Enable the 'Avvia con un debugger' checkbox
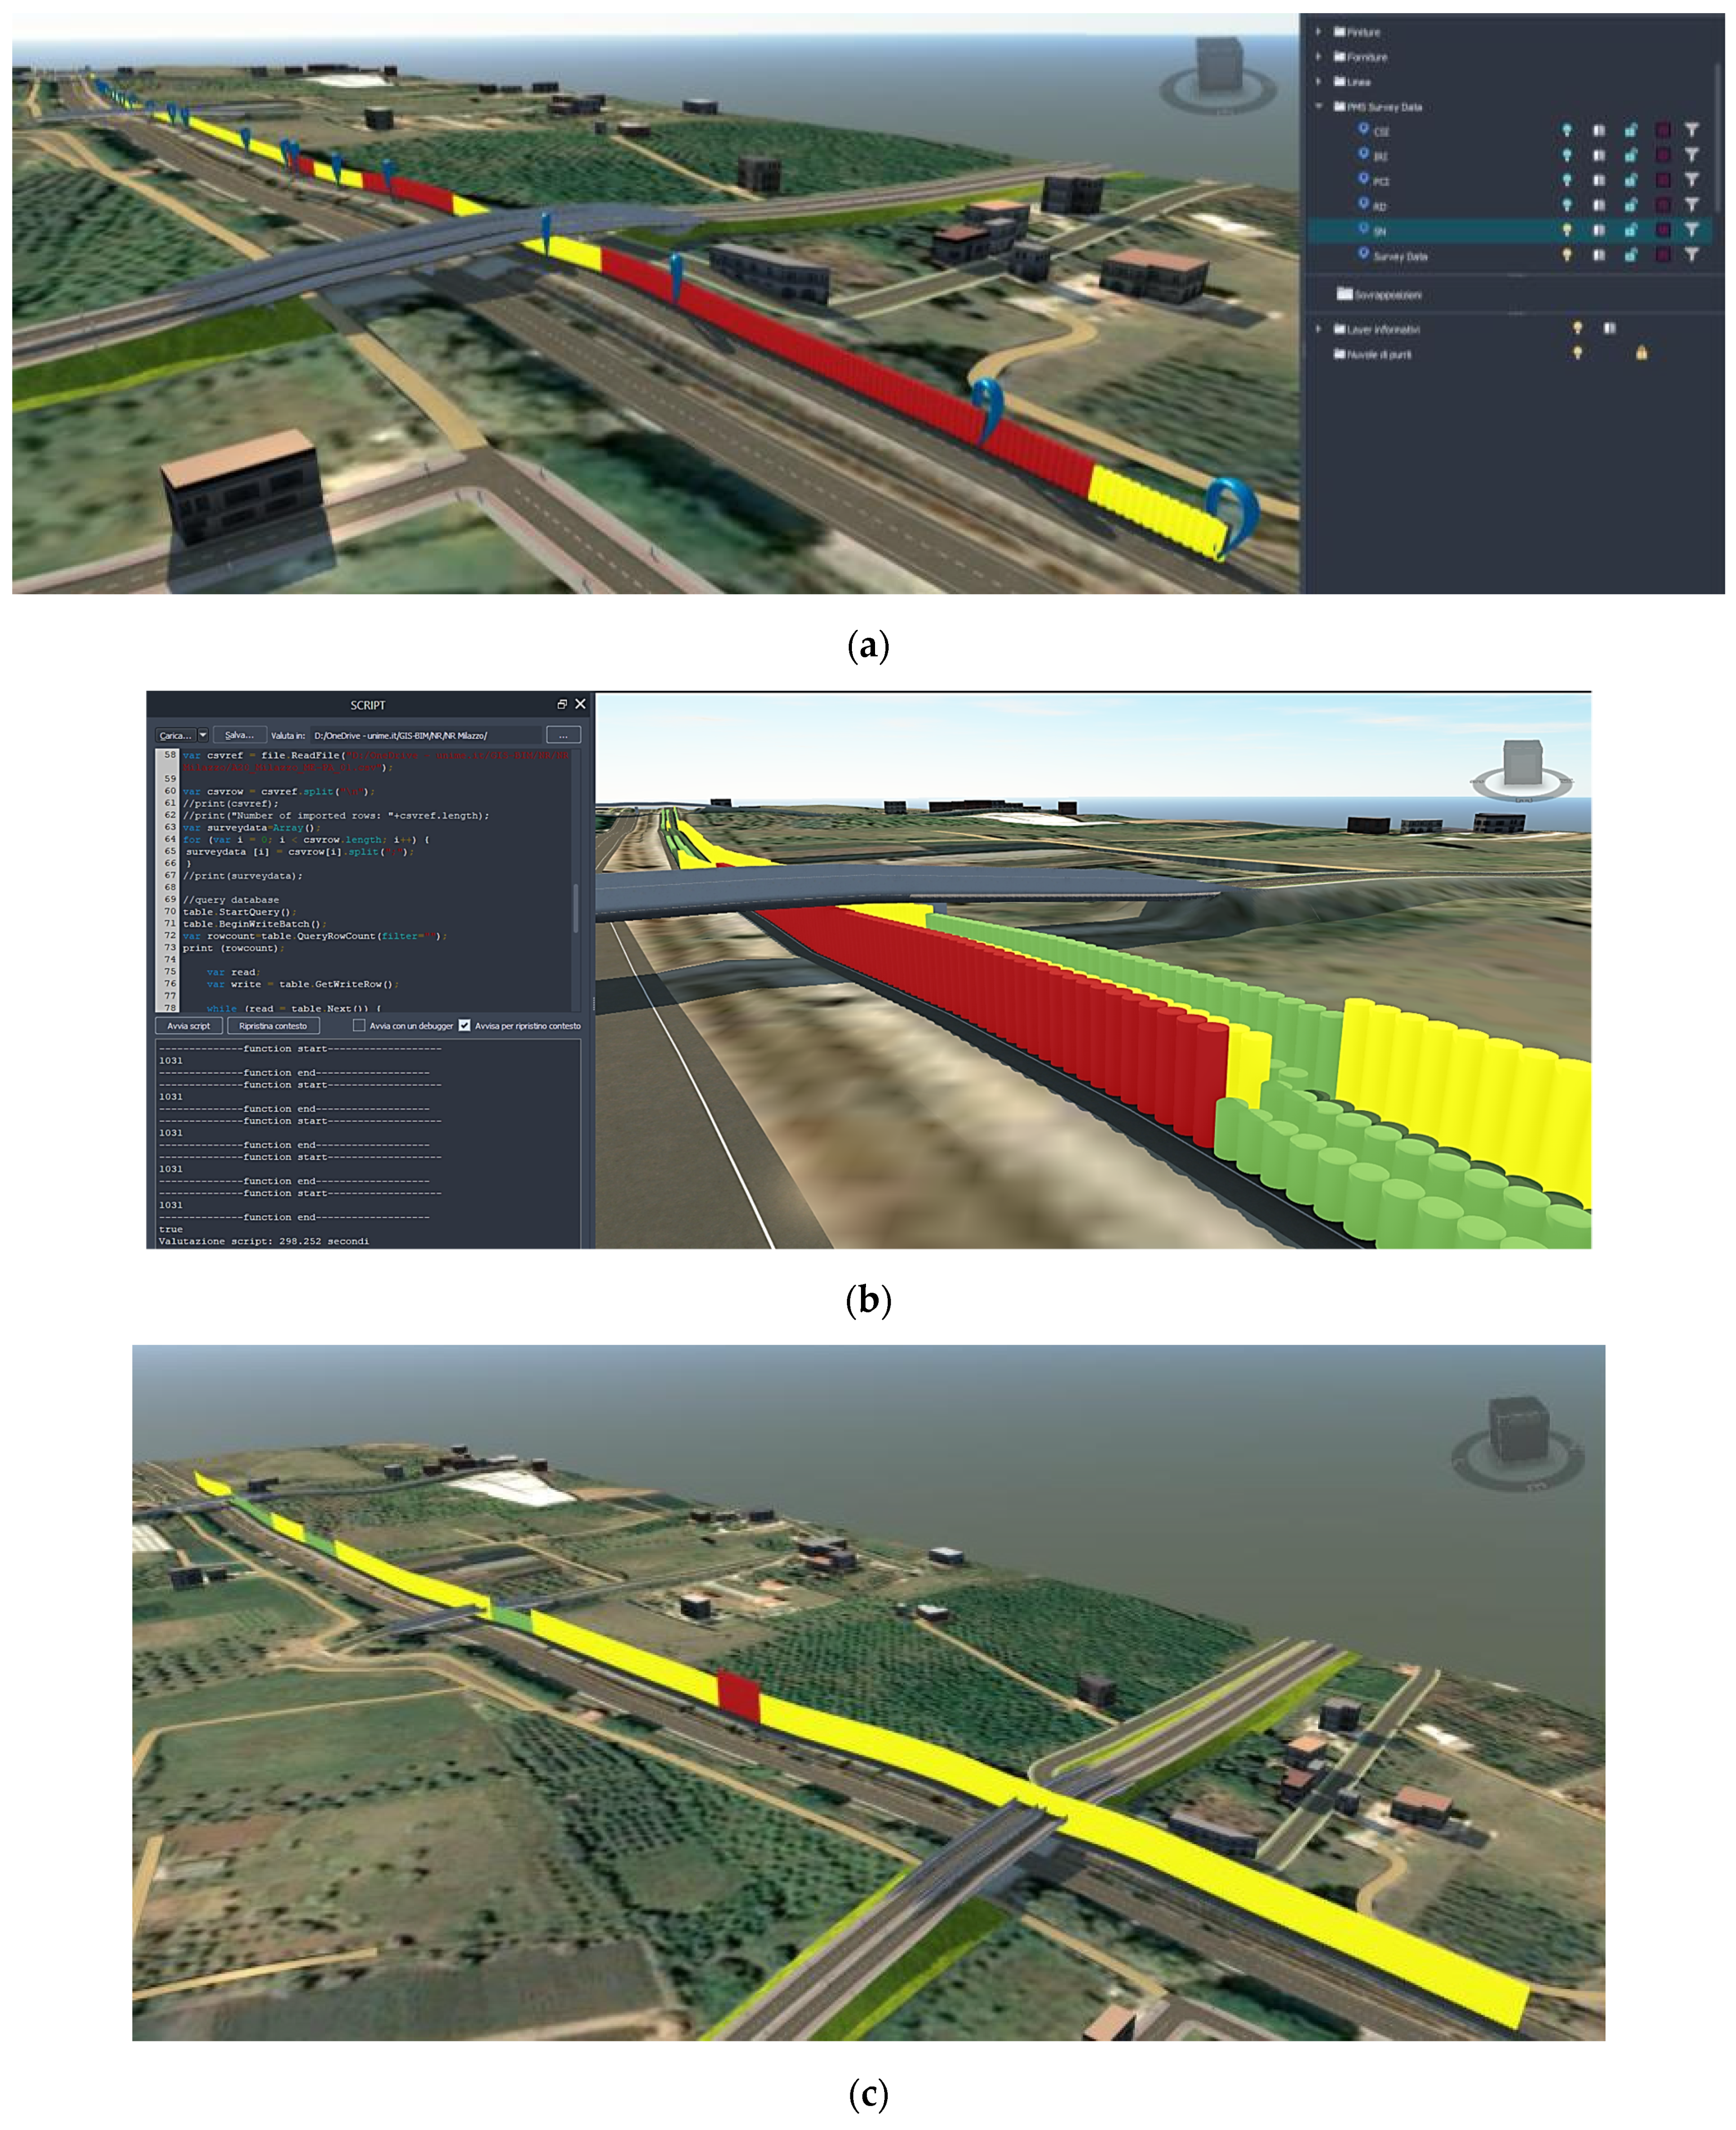The height and width of the screenshot is (2130, 1736). click(x=359, y=1025)
